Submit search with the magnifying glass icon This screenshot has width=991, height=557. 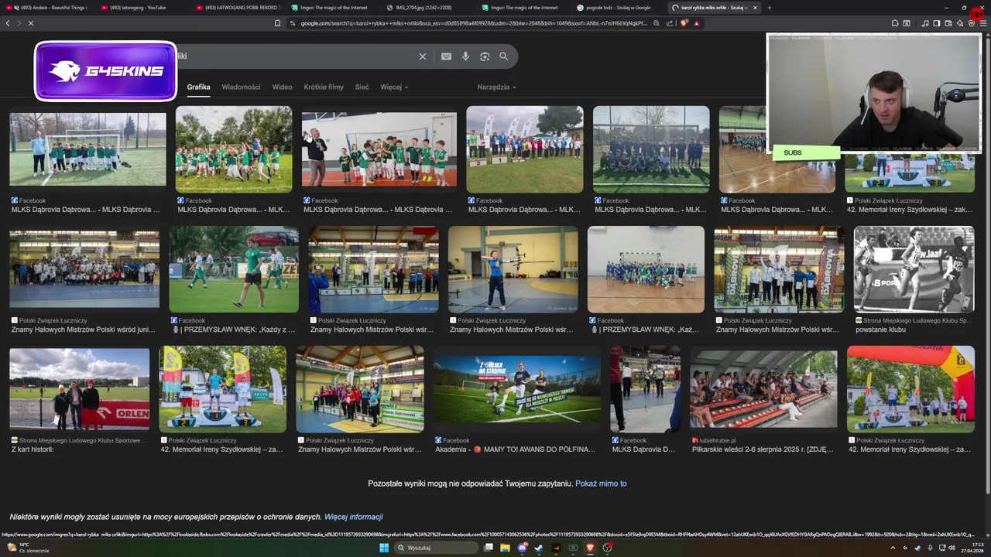coord(504,56)
